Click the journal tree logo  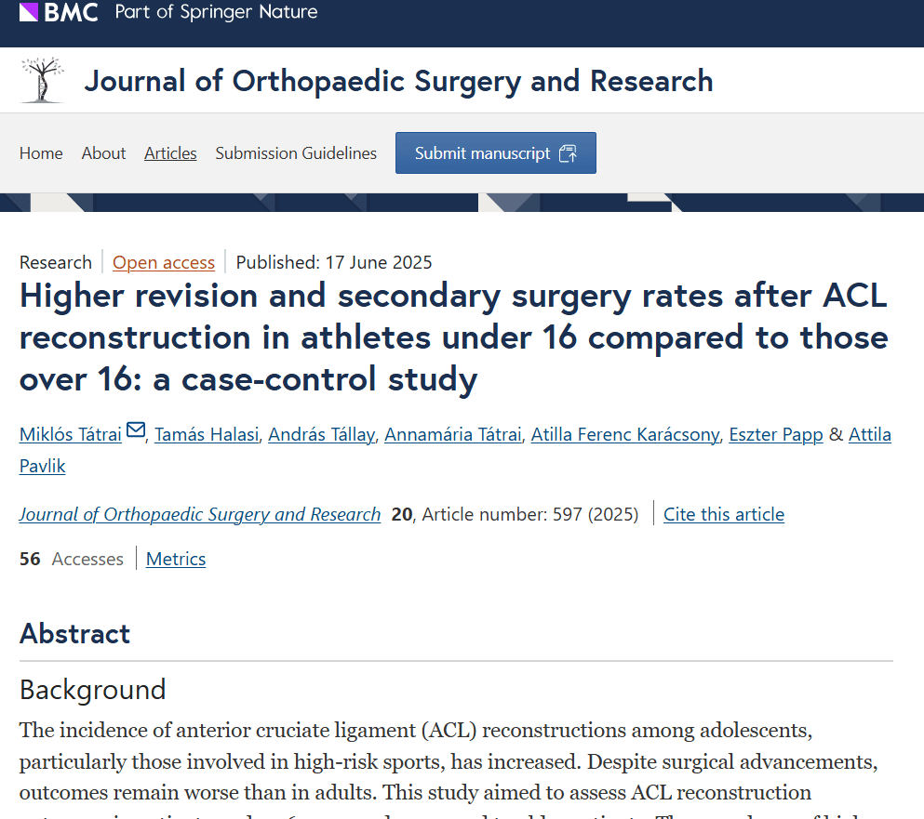[43, 80]
